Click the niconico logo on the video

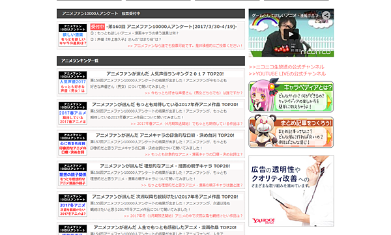click(x=315, y=52)
